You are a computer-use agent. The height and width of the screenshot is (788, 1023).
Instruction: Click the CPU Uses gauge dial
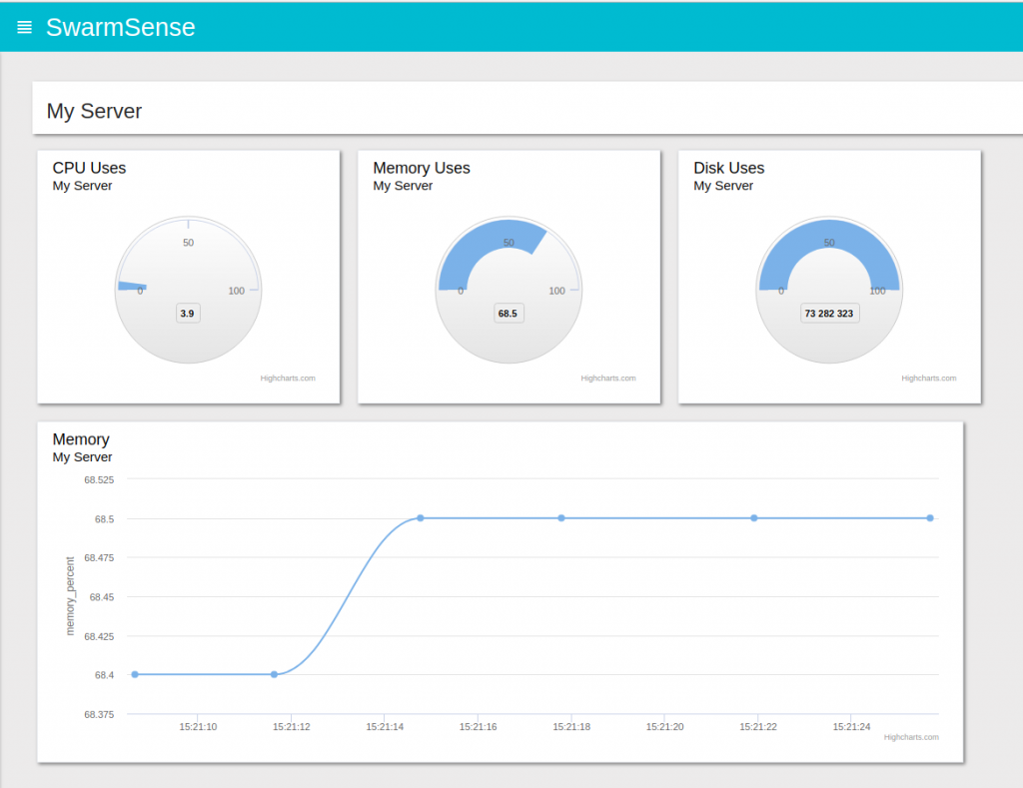click(188, 287)
